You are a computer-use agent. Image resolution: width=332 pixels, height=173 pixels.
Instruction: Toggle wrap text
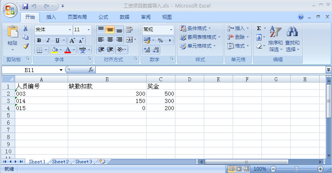pos(129,29)
